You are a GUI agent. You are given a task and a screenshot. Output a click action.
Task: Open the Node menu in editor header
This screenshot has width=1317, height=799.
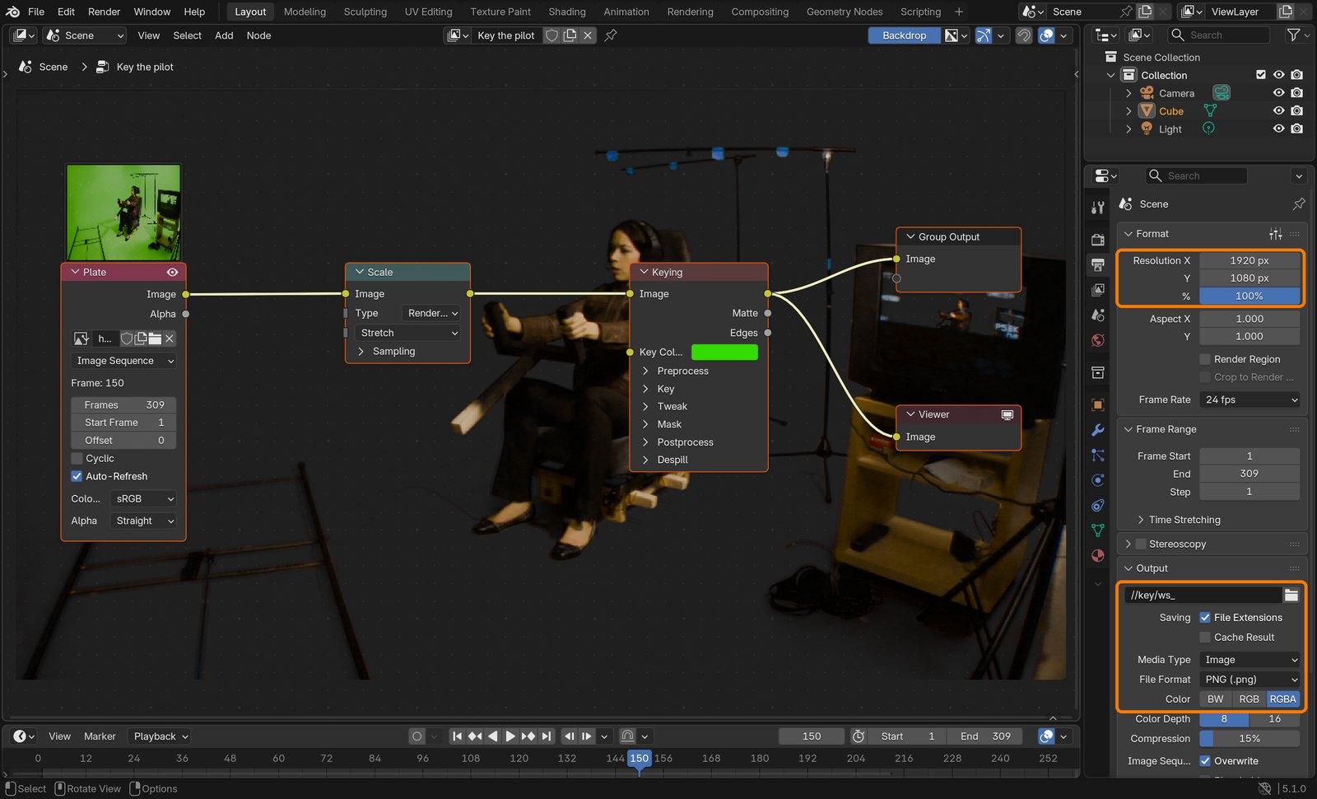(x=258, y=35)
